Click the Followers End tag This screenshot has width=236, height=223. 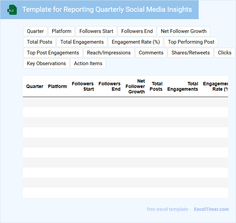137,31
